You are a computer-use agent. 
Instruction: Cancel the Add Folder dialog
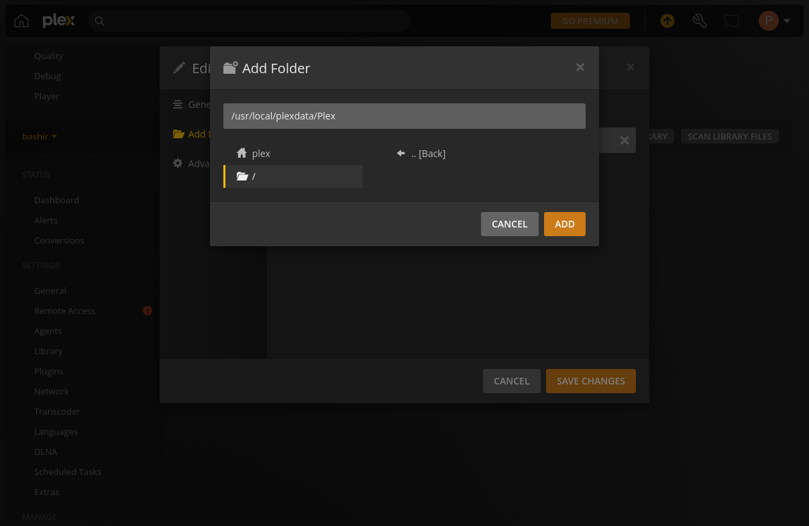pyautogui.click(x=510, y=224)
